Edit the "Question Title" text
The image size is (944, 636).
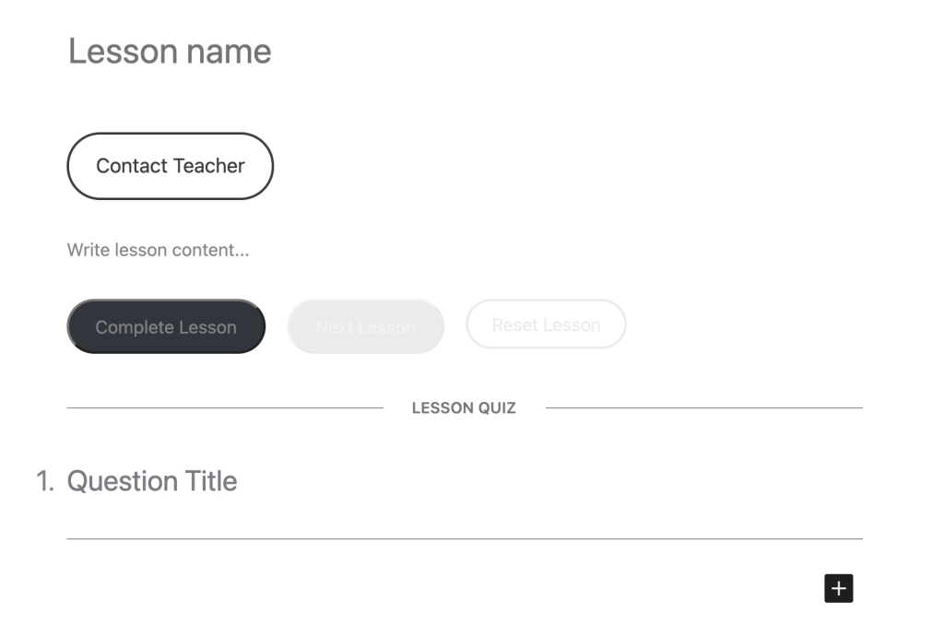tap(153, 480)
